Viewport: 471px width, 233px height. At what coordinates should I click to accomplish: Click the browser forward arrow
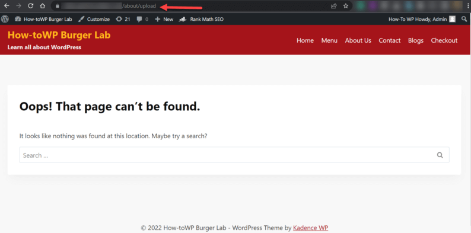pyautogui.click(x=18, y=6)
